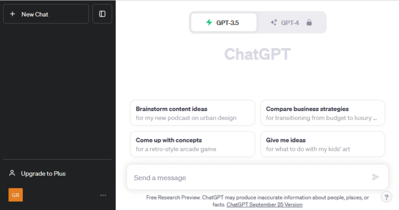Click Upgrade to Plus
Screen dimensions: 399x210
(x=43, y=173)
